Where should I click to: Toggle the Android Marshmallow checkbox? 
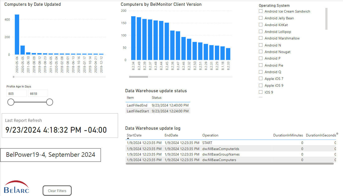click(261, 38)
